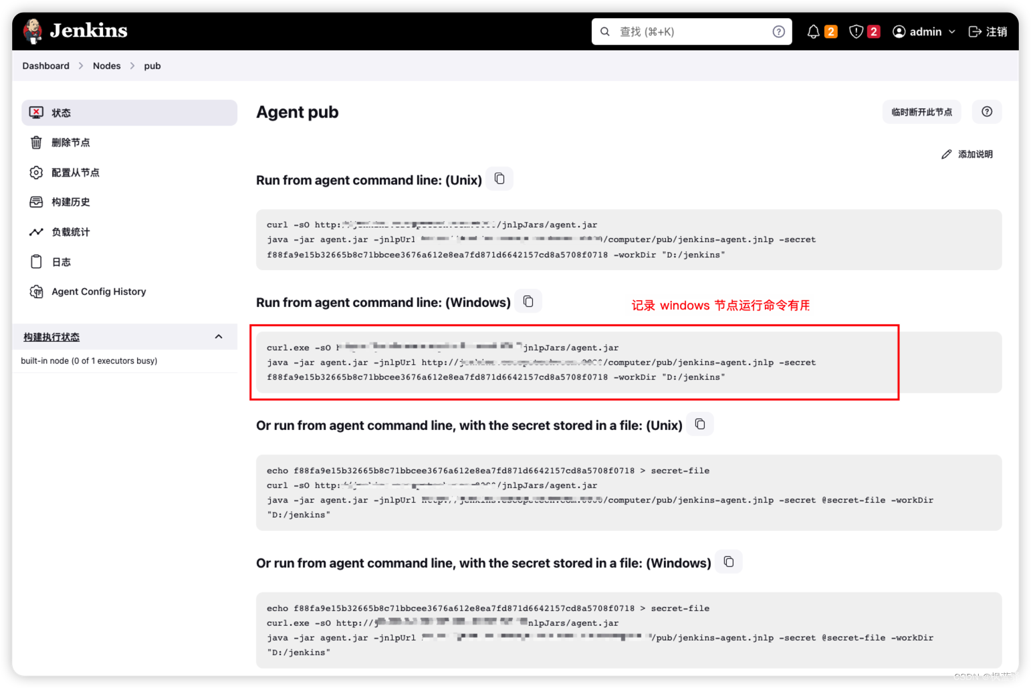Open 配置从节点 in the sidebar
Screen dimensions: 1031x688
click(130, 173)
